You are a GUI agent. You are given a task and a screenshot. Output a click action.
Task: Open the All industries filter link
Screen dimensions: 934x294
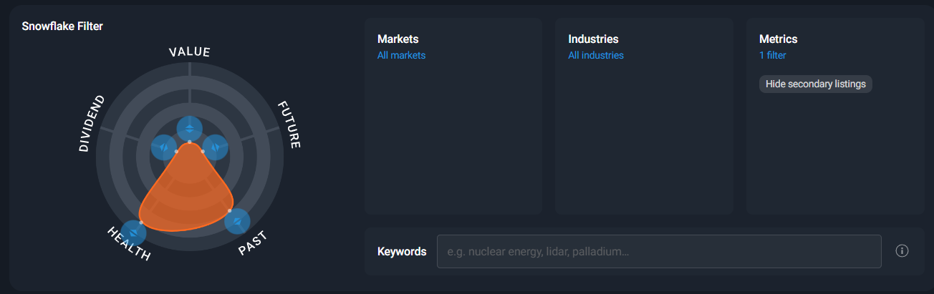(595, 55)
